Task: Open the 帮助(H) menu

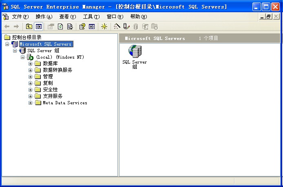Action: tap(139, 17)
